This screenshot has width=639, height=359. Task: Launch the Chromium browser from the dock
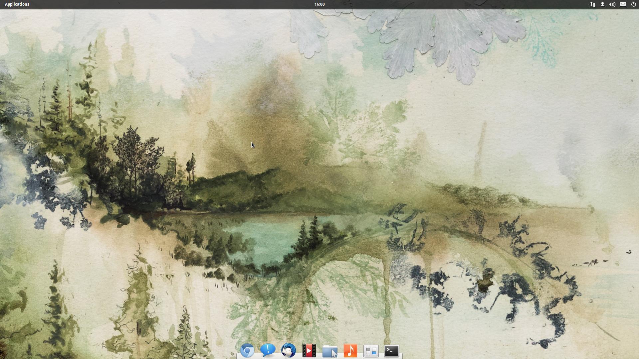coord(247,351)
